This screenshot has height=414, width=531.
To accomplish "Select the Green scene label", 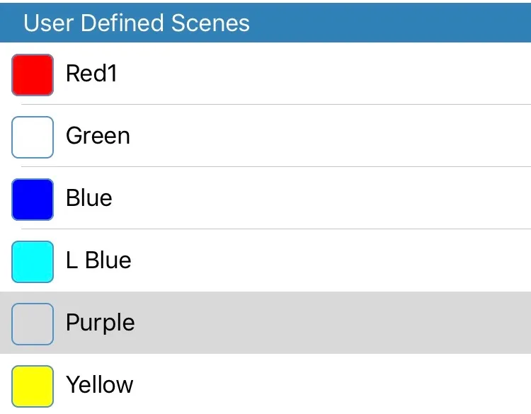I will click(x=98, y=136).
